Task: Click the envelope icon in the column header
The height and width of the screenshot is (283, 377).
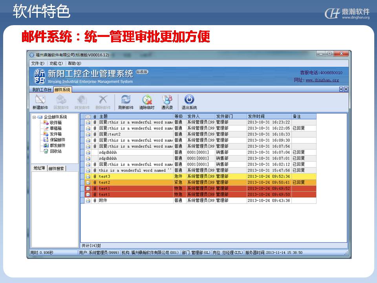Action: (x=88, y=116)
